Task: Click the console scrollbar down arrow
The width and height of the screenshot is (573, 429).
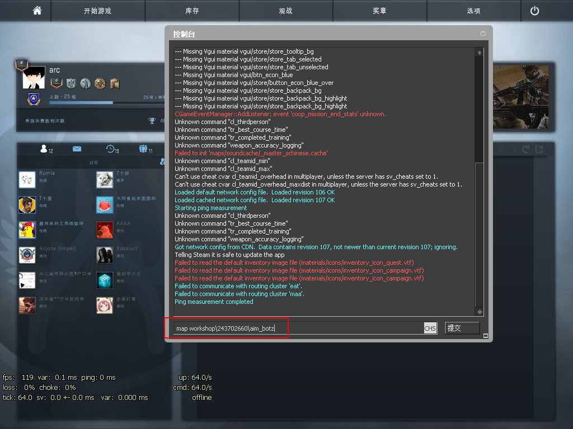Action: coord(479,312)
